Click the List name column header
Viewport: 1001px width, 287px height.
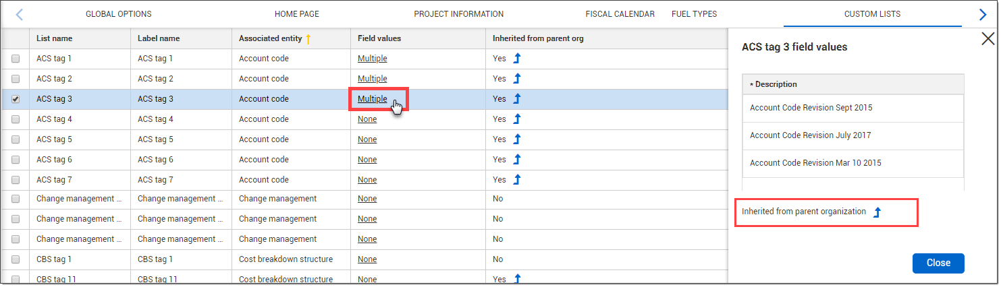[54, 38]
